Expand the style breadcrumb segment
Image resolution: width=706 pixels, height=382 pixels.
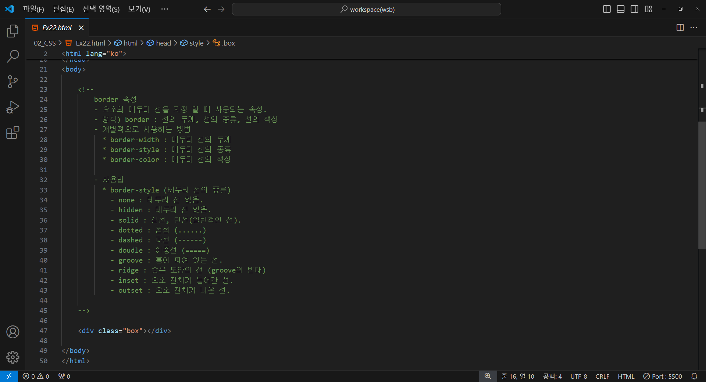coord(192,43)
